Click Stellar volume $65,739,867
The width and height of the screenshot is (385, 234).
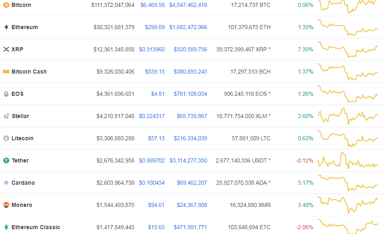[x=192, y=116]
